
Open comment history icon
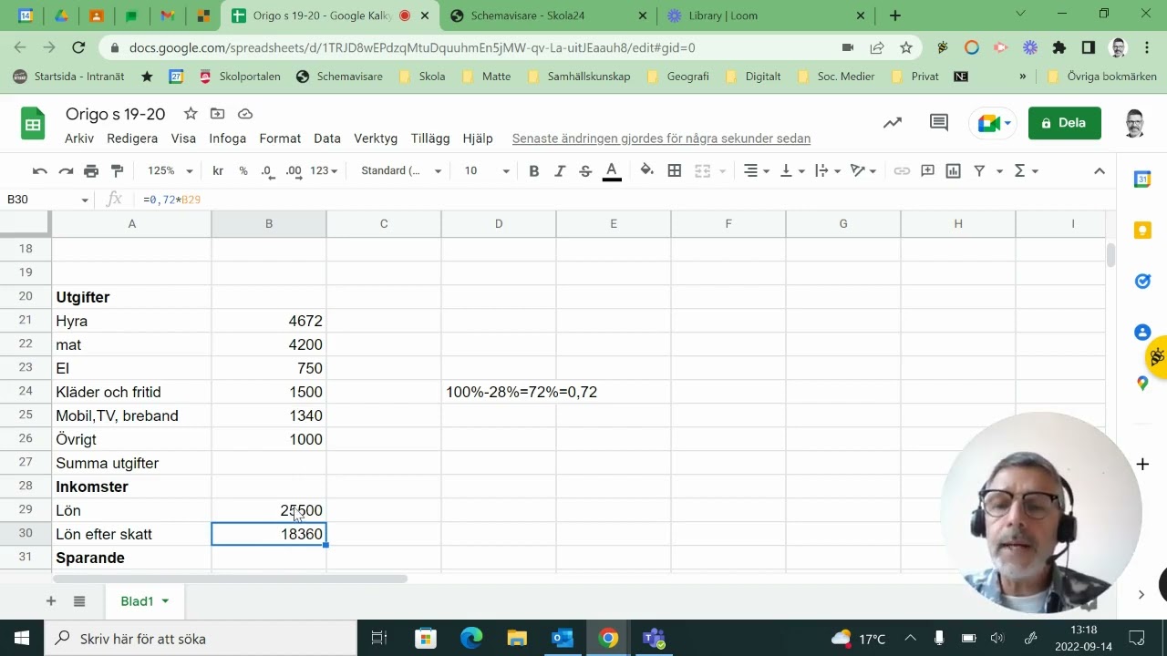tap(938, 123)
